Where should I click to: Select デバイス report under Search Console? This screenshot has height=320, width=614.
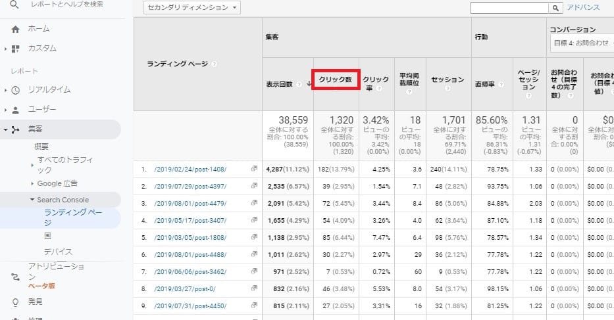click(58, 252)
